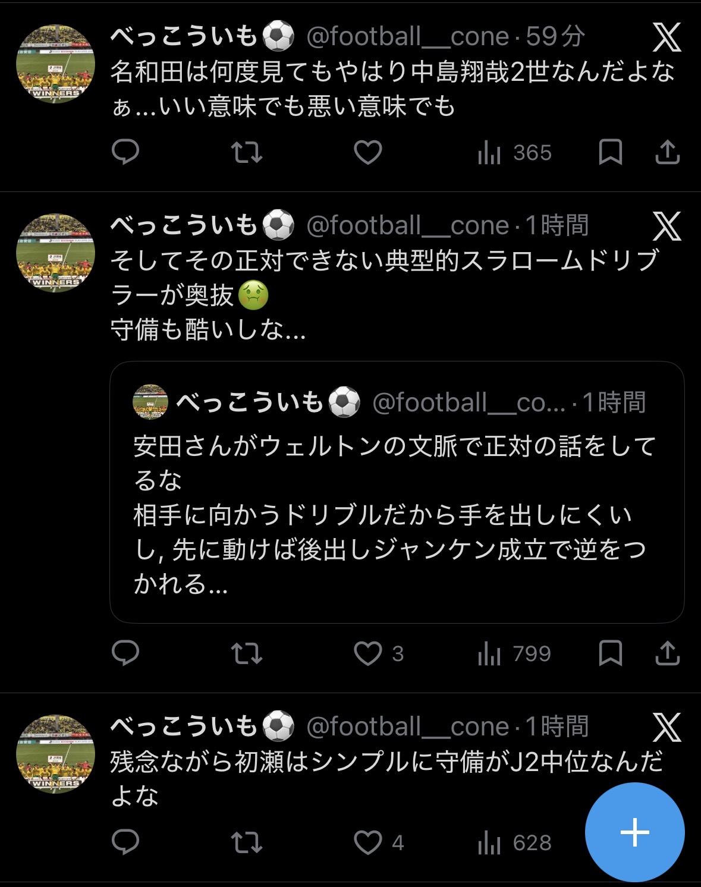Retweet the スラロームドリブラー tweet
This screenshot has width=701, height=887.
(246, 653)
